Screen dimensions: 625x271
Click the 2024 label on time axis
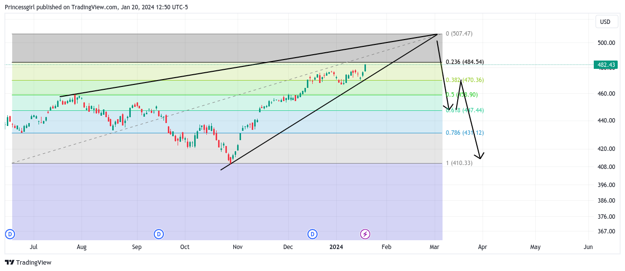pyautogui.click(x=336, y=247)
